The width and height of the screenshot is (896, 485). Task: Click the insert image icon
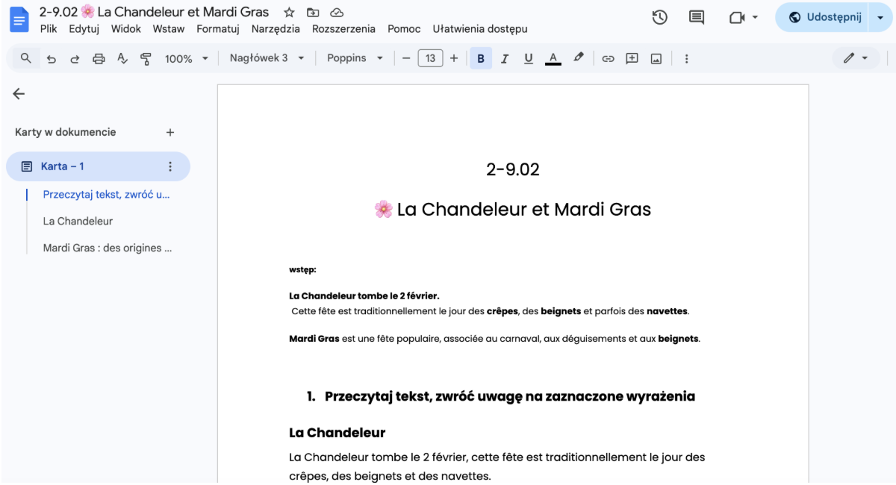[x=656, y=58]
